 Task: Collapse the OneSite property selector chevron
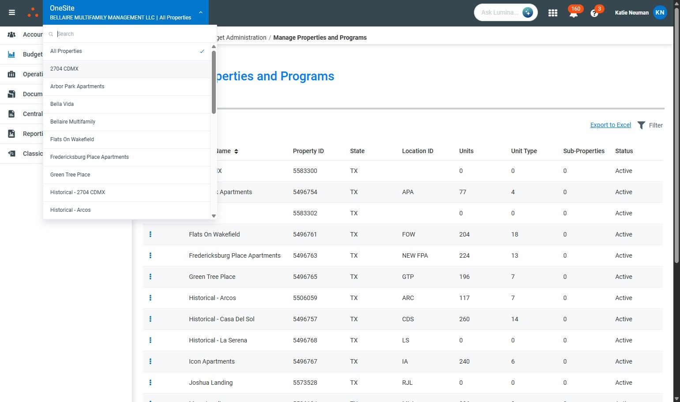click(201, 12)
